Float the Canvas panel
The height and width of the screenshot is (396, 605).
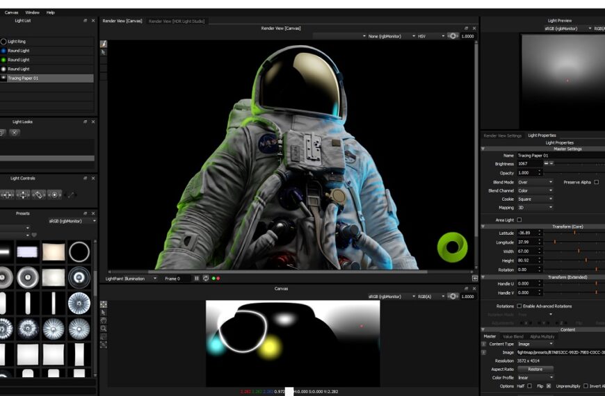(466, 288)
